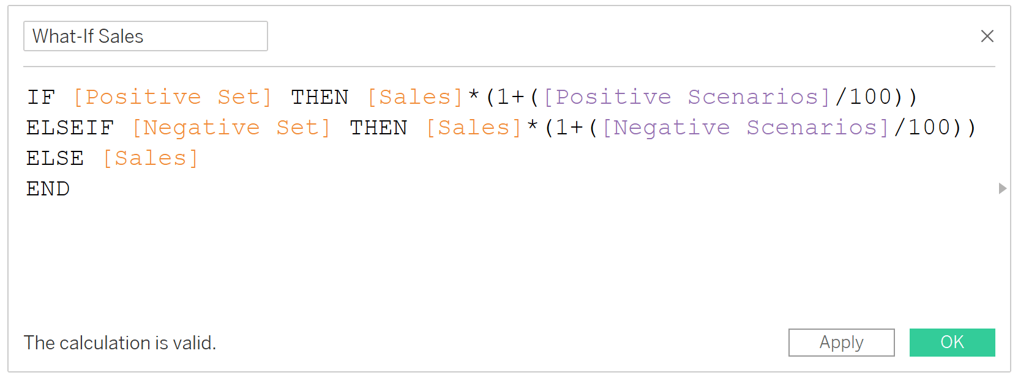Click the Apply button
1018x378 pixels.
(x=841, y=342)
